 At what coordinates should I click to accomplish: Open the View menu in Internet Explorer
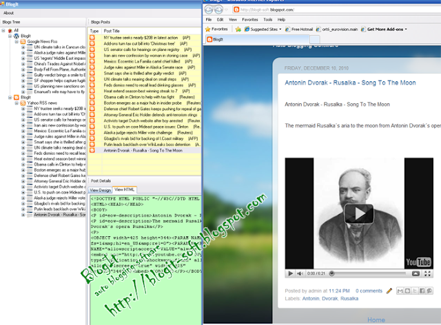pos(233,20)
